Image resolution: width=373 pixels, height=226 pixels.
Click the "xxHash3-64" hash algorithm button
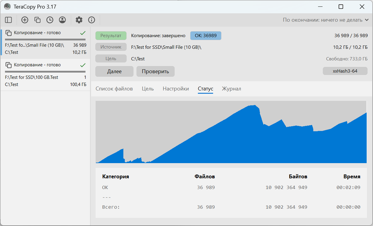(x=345, y=71)
